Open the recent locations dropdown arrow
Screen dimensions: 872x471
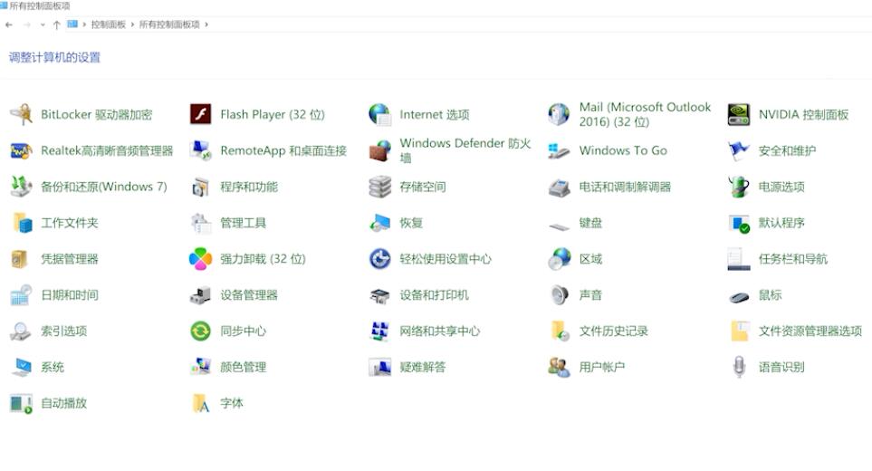pos(43,24)
